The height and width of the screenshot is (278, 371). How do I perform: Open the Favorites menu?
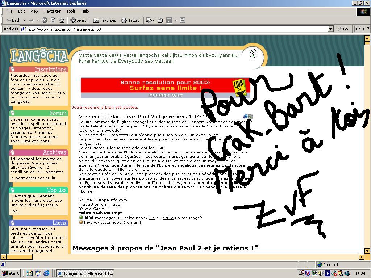pyautogui.click(x=52, y=11)
